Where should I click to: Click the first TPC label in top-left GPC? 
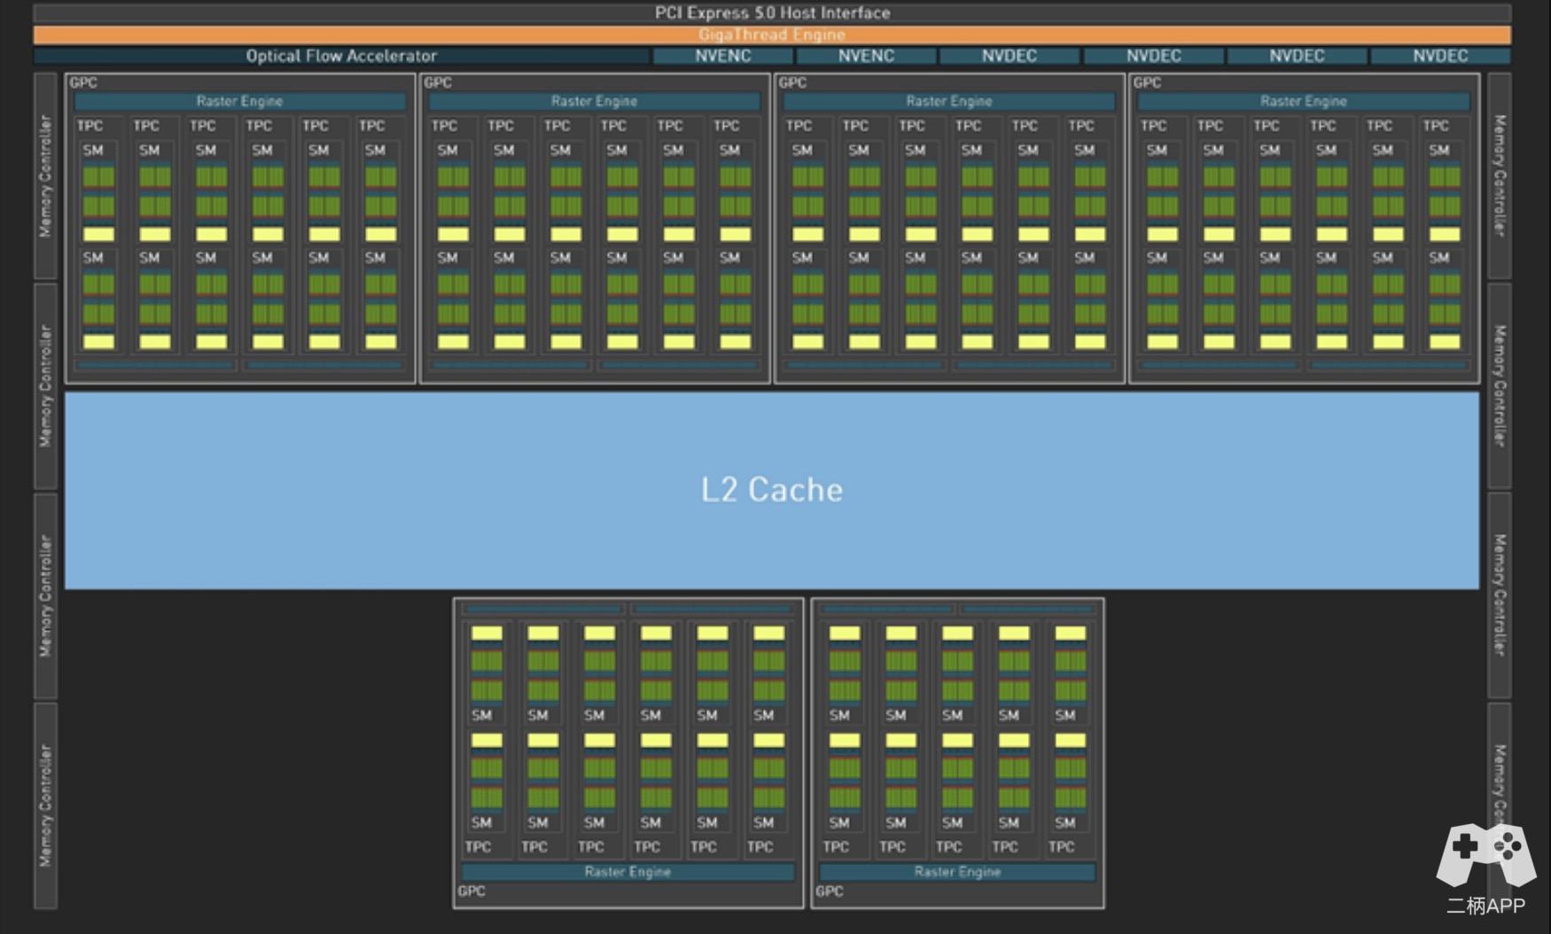point(90,126)
